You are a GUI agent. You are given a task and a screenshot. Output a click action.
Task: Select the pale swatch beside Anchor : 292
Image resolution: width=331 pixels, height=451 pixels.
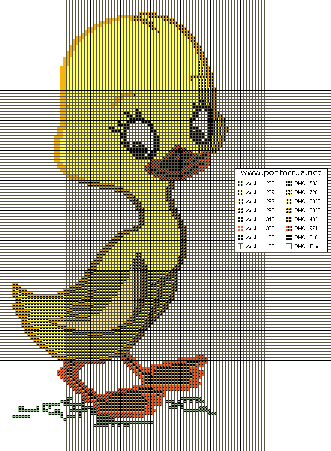(240, 202)
